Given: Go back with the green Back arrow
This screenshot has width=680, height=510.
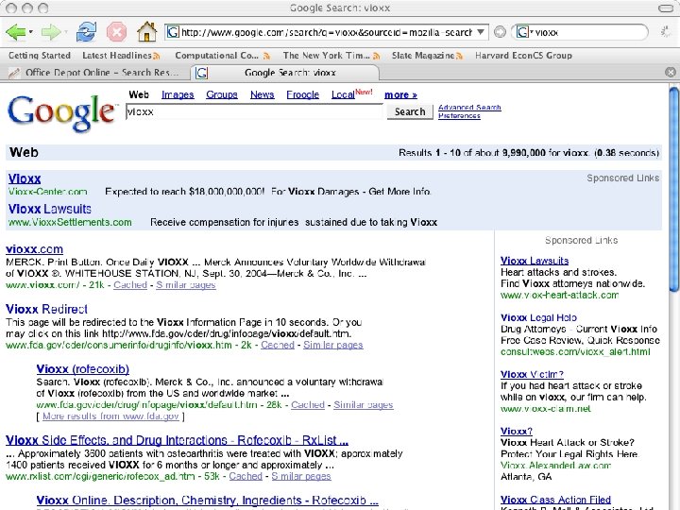Looking at the screenshot, I should [x=16, y=32].
